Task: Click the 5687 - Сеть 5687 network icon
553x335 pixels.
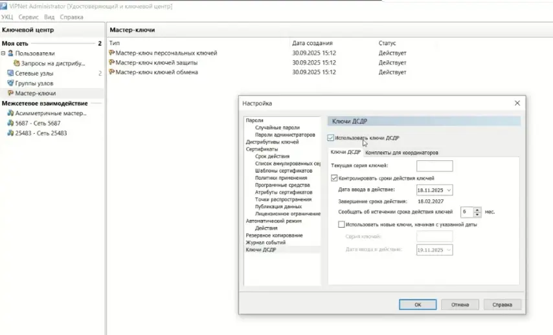Action: 10,123
